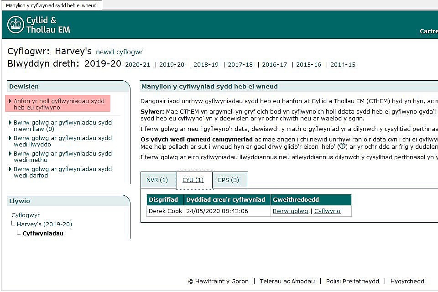
Task: Open submissions 'sydd wedi llwyddo' menu link
Action: (62, 141)
